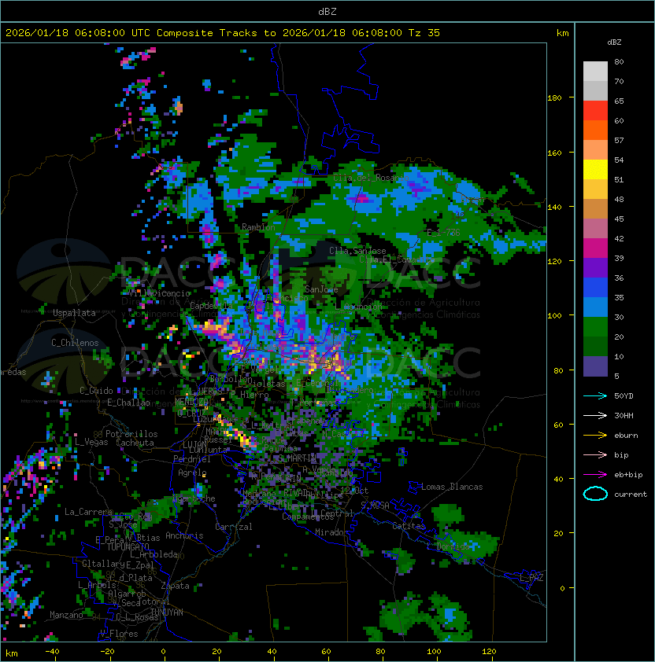Image resolution: width=655 pixels, height=662 pixels.
Task: Click the '12_Oct' map label
Action: point(354,490)
